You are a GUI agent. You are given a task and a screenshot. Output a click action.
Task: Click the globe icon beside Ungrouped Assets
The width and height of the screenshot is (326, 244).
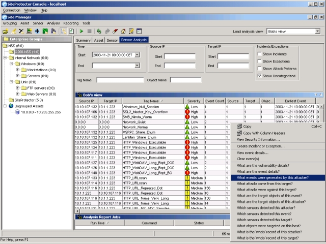click(x=11, y=106)
